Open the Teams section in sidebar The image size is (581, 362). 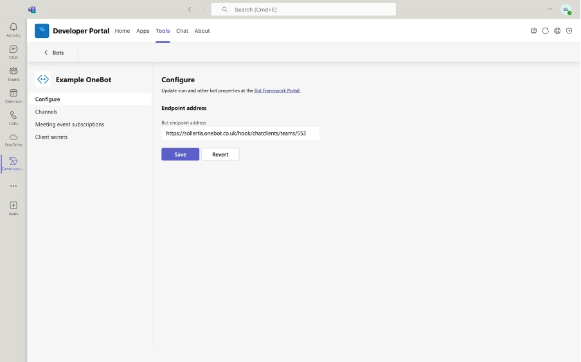13,74
